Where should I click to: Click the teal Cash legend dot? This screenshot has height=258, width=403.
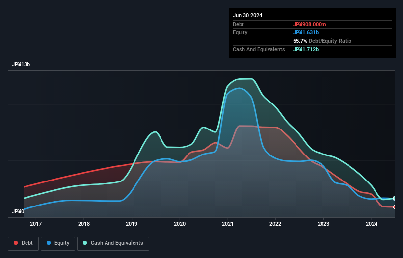[85, 243]
